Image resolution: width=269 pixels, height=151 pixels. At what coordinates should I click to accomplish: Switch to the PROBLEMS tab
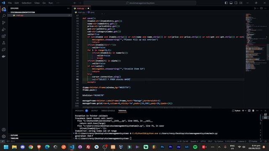(79, 111)
